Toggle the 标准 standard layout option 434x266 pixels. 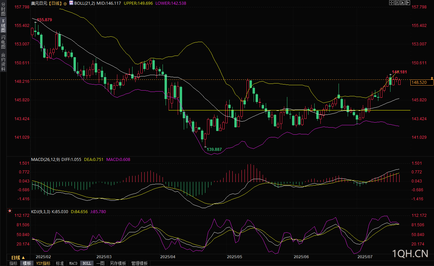(x=60, y=263)
